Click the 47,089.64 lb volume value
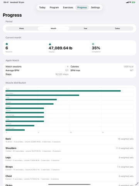The height and width of the screenshot is (186, 139). click(61, 48)
